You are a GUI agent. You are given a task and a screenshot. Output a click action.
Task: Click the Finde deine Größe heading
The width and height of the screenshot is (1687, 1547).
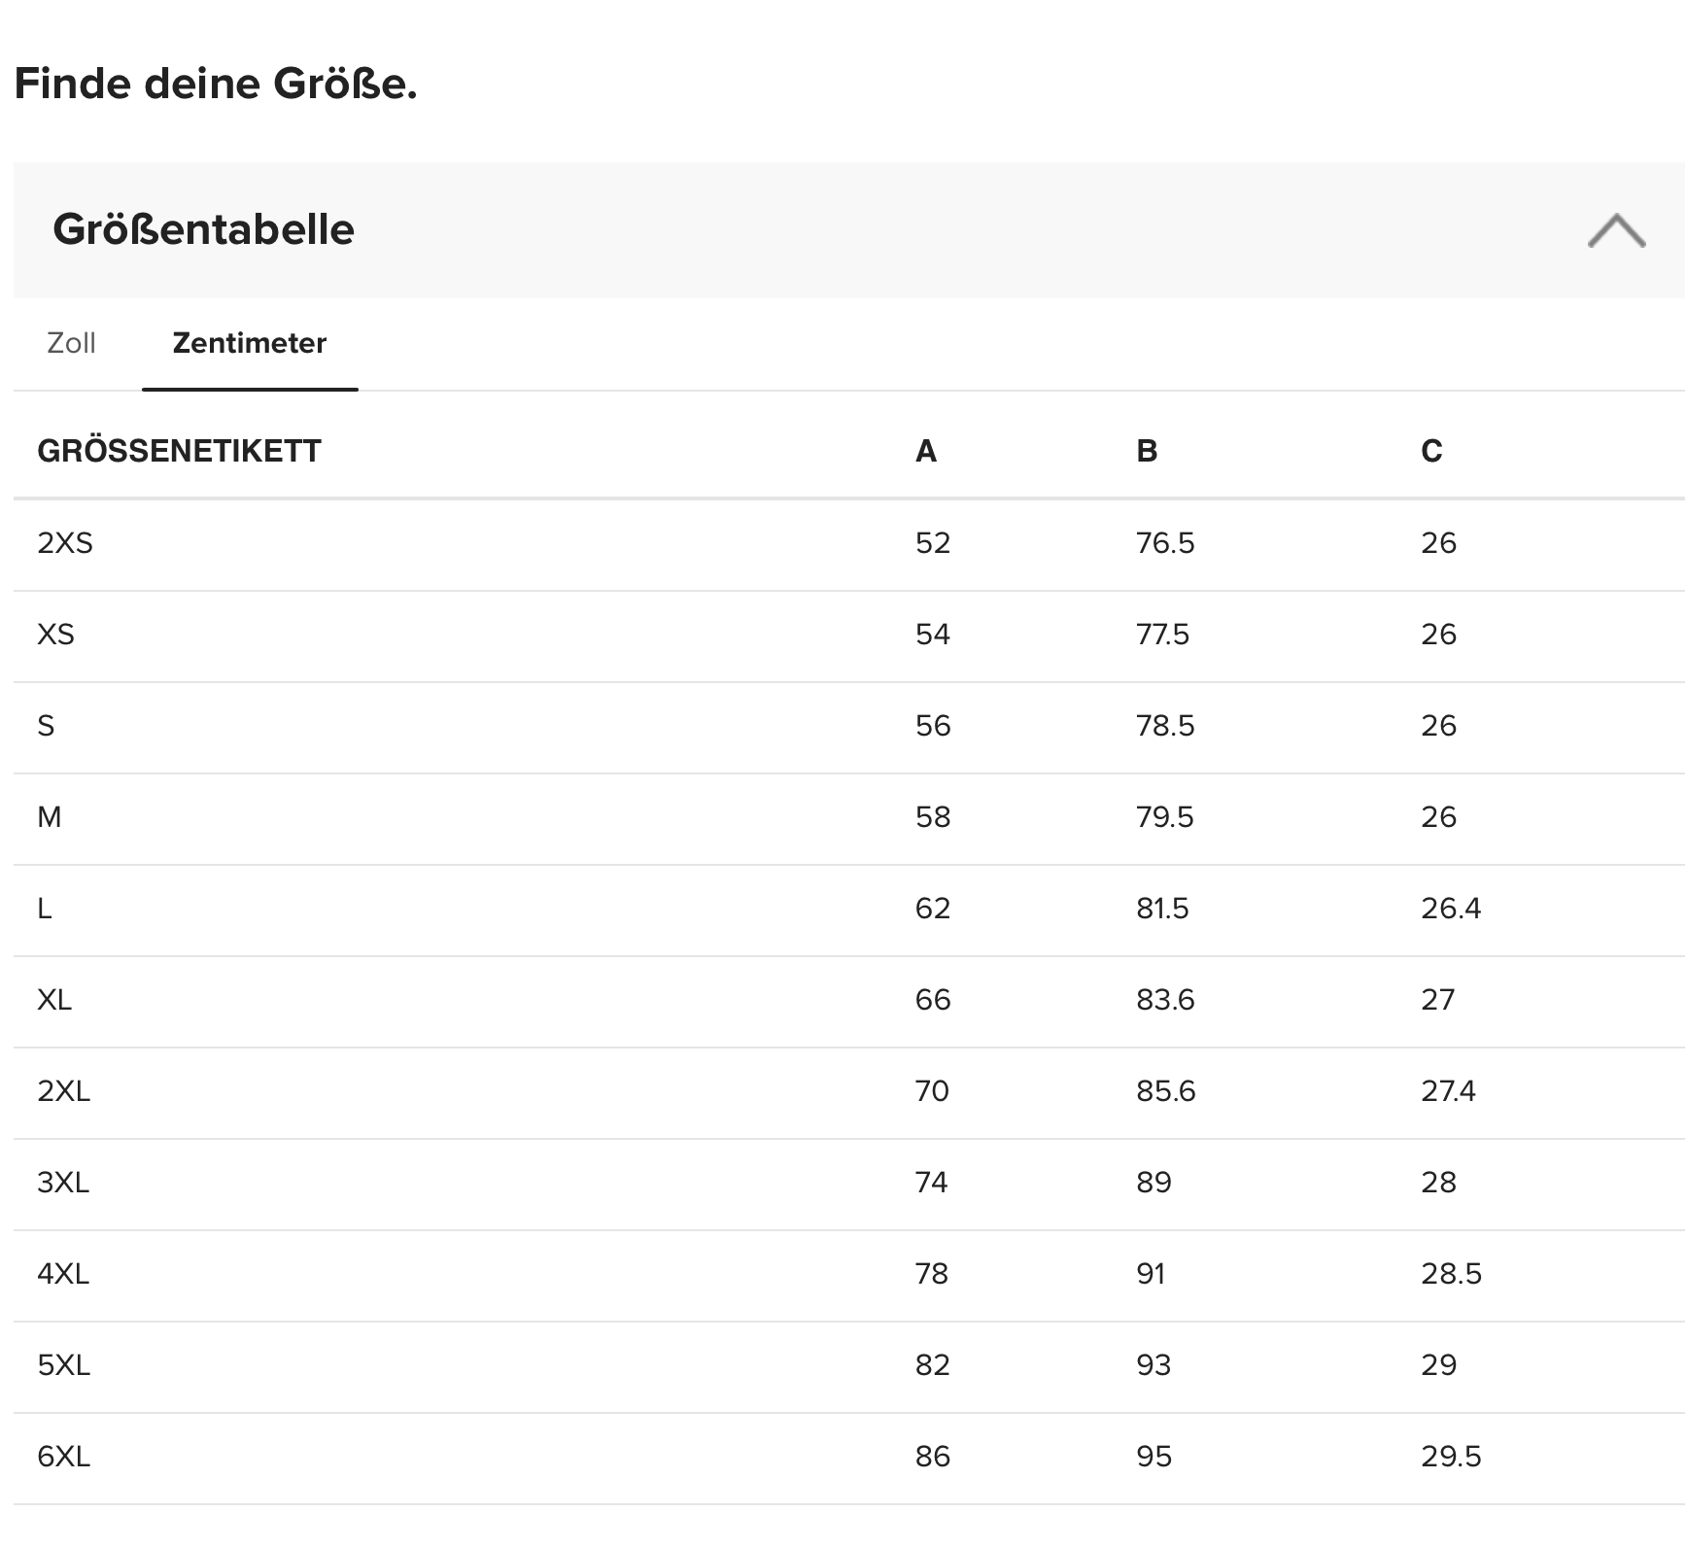pyautogui.click(x=216, y=84)
